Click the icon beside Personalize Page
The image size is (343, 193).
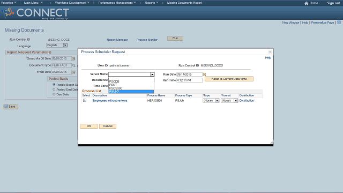click(x=339, y=23)
